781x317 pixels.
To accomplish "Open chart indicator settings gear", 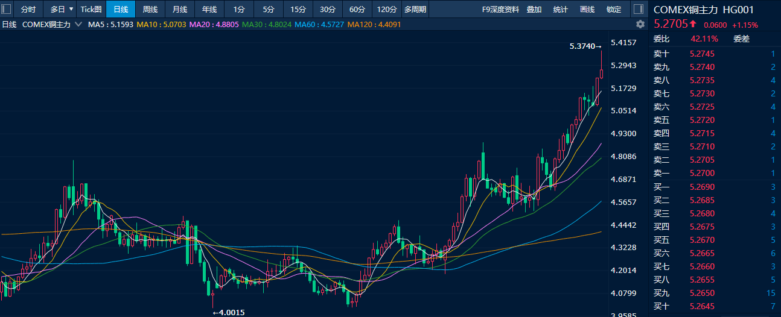I will coord(640,25).
